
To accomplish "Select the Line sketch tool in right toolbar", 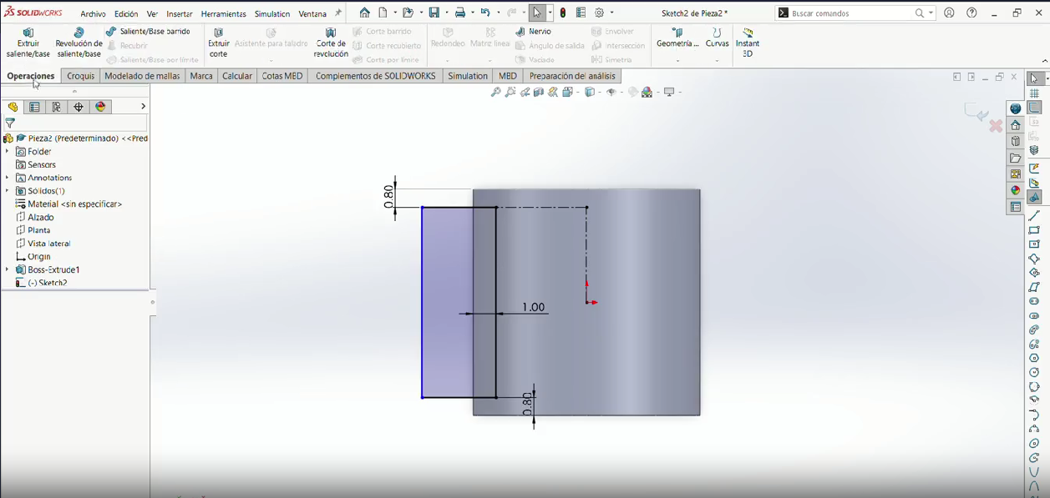I will [x=1034, y=216].
